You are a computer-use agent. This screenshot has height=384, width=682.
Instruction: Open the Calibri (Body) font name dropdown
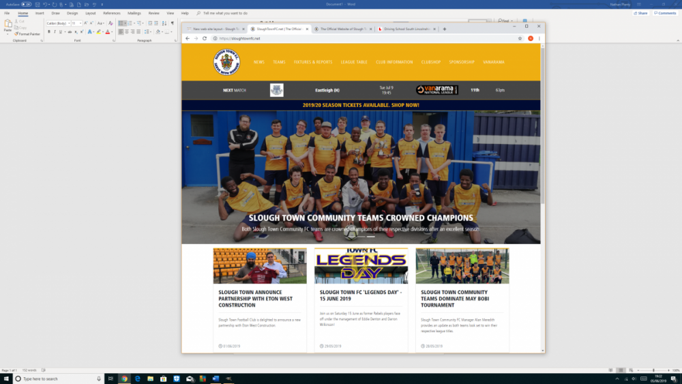pos(69,23)
